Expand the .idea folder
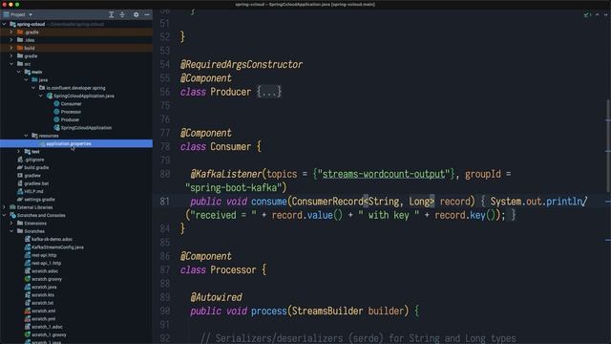The height and width of the screenshot is (344, 611). coord(11,40)
